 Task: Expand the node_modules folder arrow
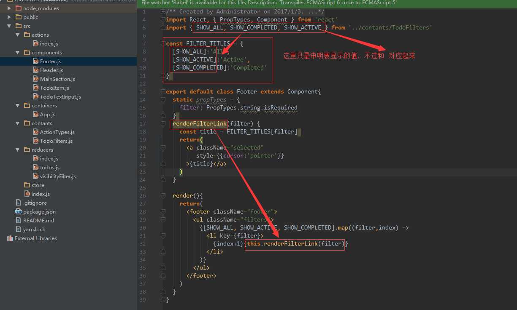[x=9, y=8]
